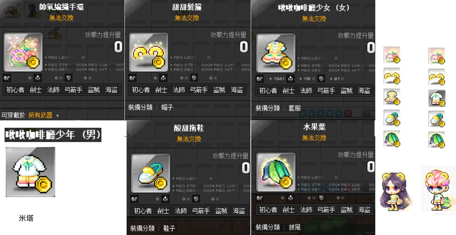456x235 pixels.
Task: Click the 帥氣編織手環 bracelet item icon
Action: [23, 52]
